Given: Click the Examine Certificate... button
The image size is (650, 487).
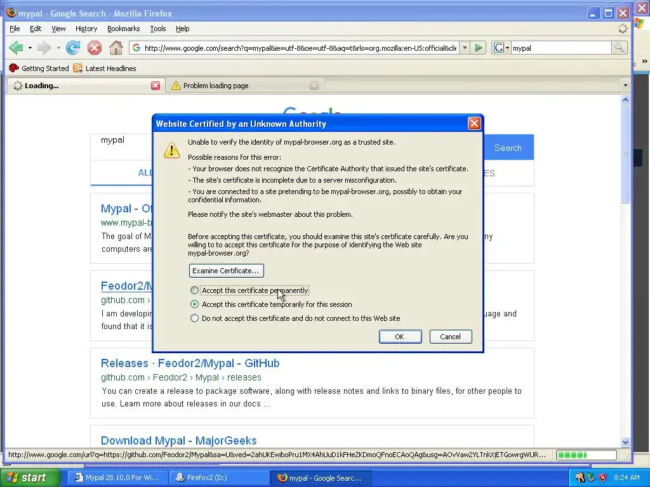Looking at the screenshot, I should tap(226, 271).
